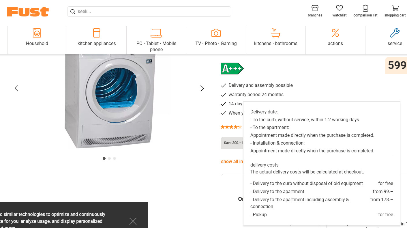Viewport: 407px width, 228px height.
Task: Open the watchlist heart icon
Action: 340,8
